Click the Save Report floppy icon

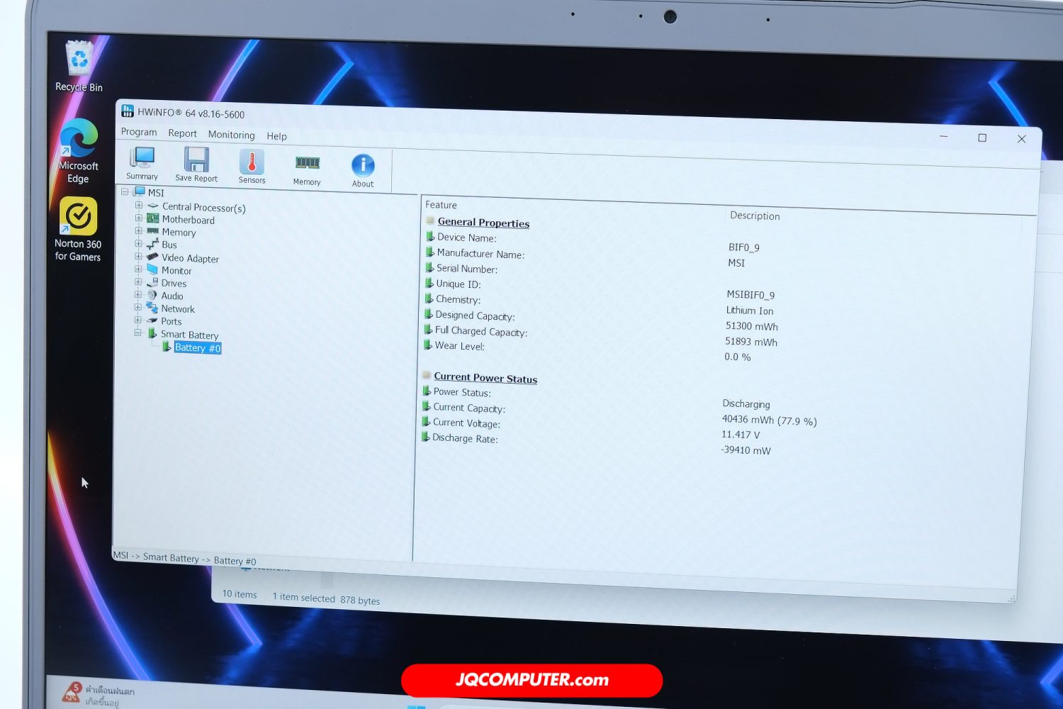pyautogui.click(x=196, y=160)
